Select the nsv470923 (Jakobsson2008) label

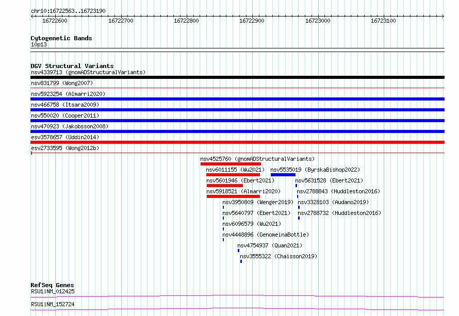click(70, 126)
